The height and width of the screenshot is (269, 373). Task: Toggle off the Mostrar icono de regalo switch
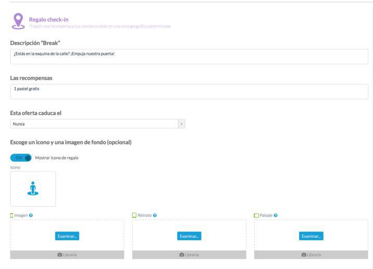[21, 158]
